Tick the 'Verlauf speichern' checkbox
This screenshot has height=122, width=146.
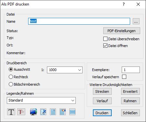click(x=124, y=77)
